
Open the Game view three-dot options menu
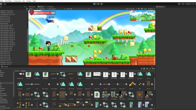click(x=154, y=7)
